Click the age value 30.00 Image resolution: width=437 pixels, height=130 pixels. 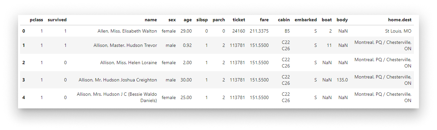(186, 80)
